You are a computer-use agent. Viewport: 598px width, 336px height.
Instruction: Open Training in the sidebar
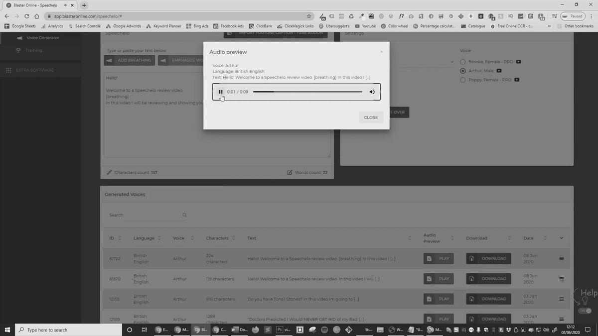click(x=34, y=50)
